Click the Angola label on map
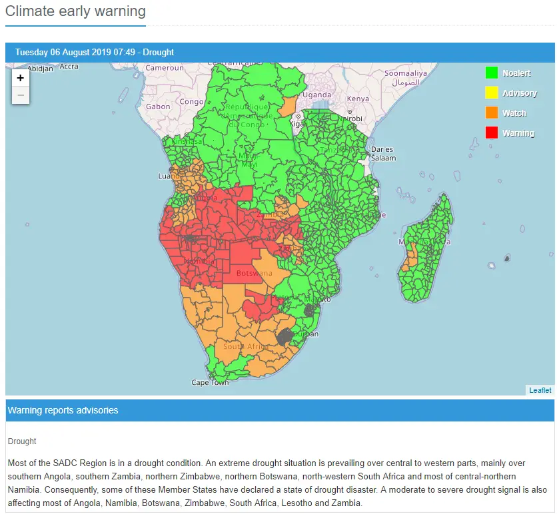The image size is (557, 520). 205,198
